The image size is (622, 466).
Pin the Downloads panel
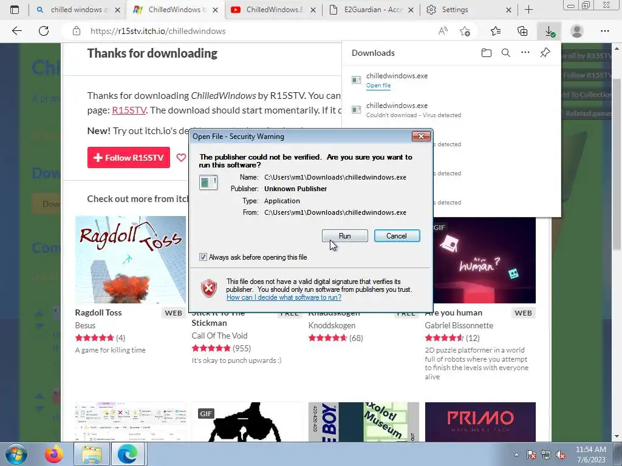click(x=545, y=52)
